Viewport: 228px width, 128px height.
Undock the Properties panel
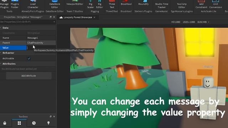(51, 17)
